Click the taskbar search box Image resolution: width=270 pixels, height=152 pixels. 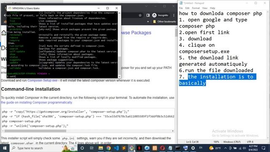pyautogui.click(x=44, y=148)
